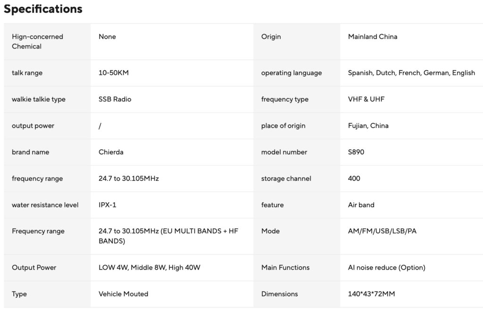
Task: Select the '10-50KM' talk range value
Action: point(114,73)
